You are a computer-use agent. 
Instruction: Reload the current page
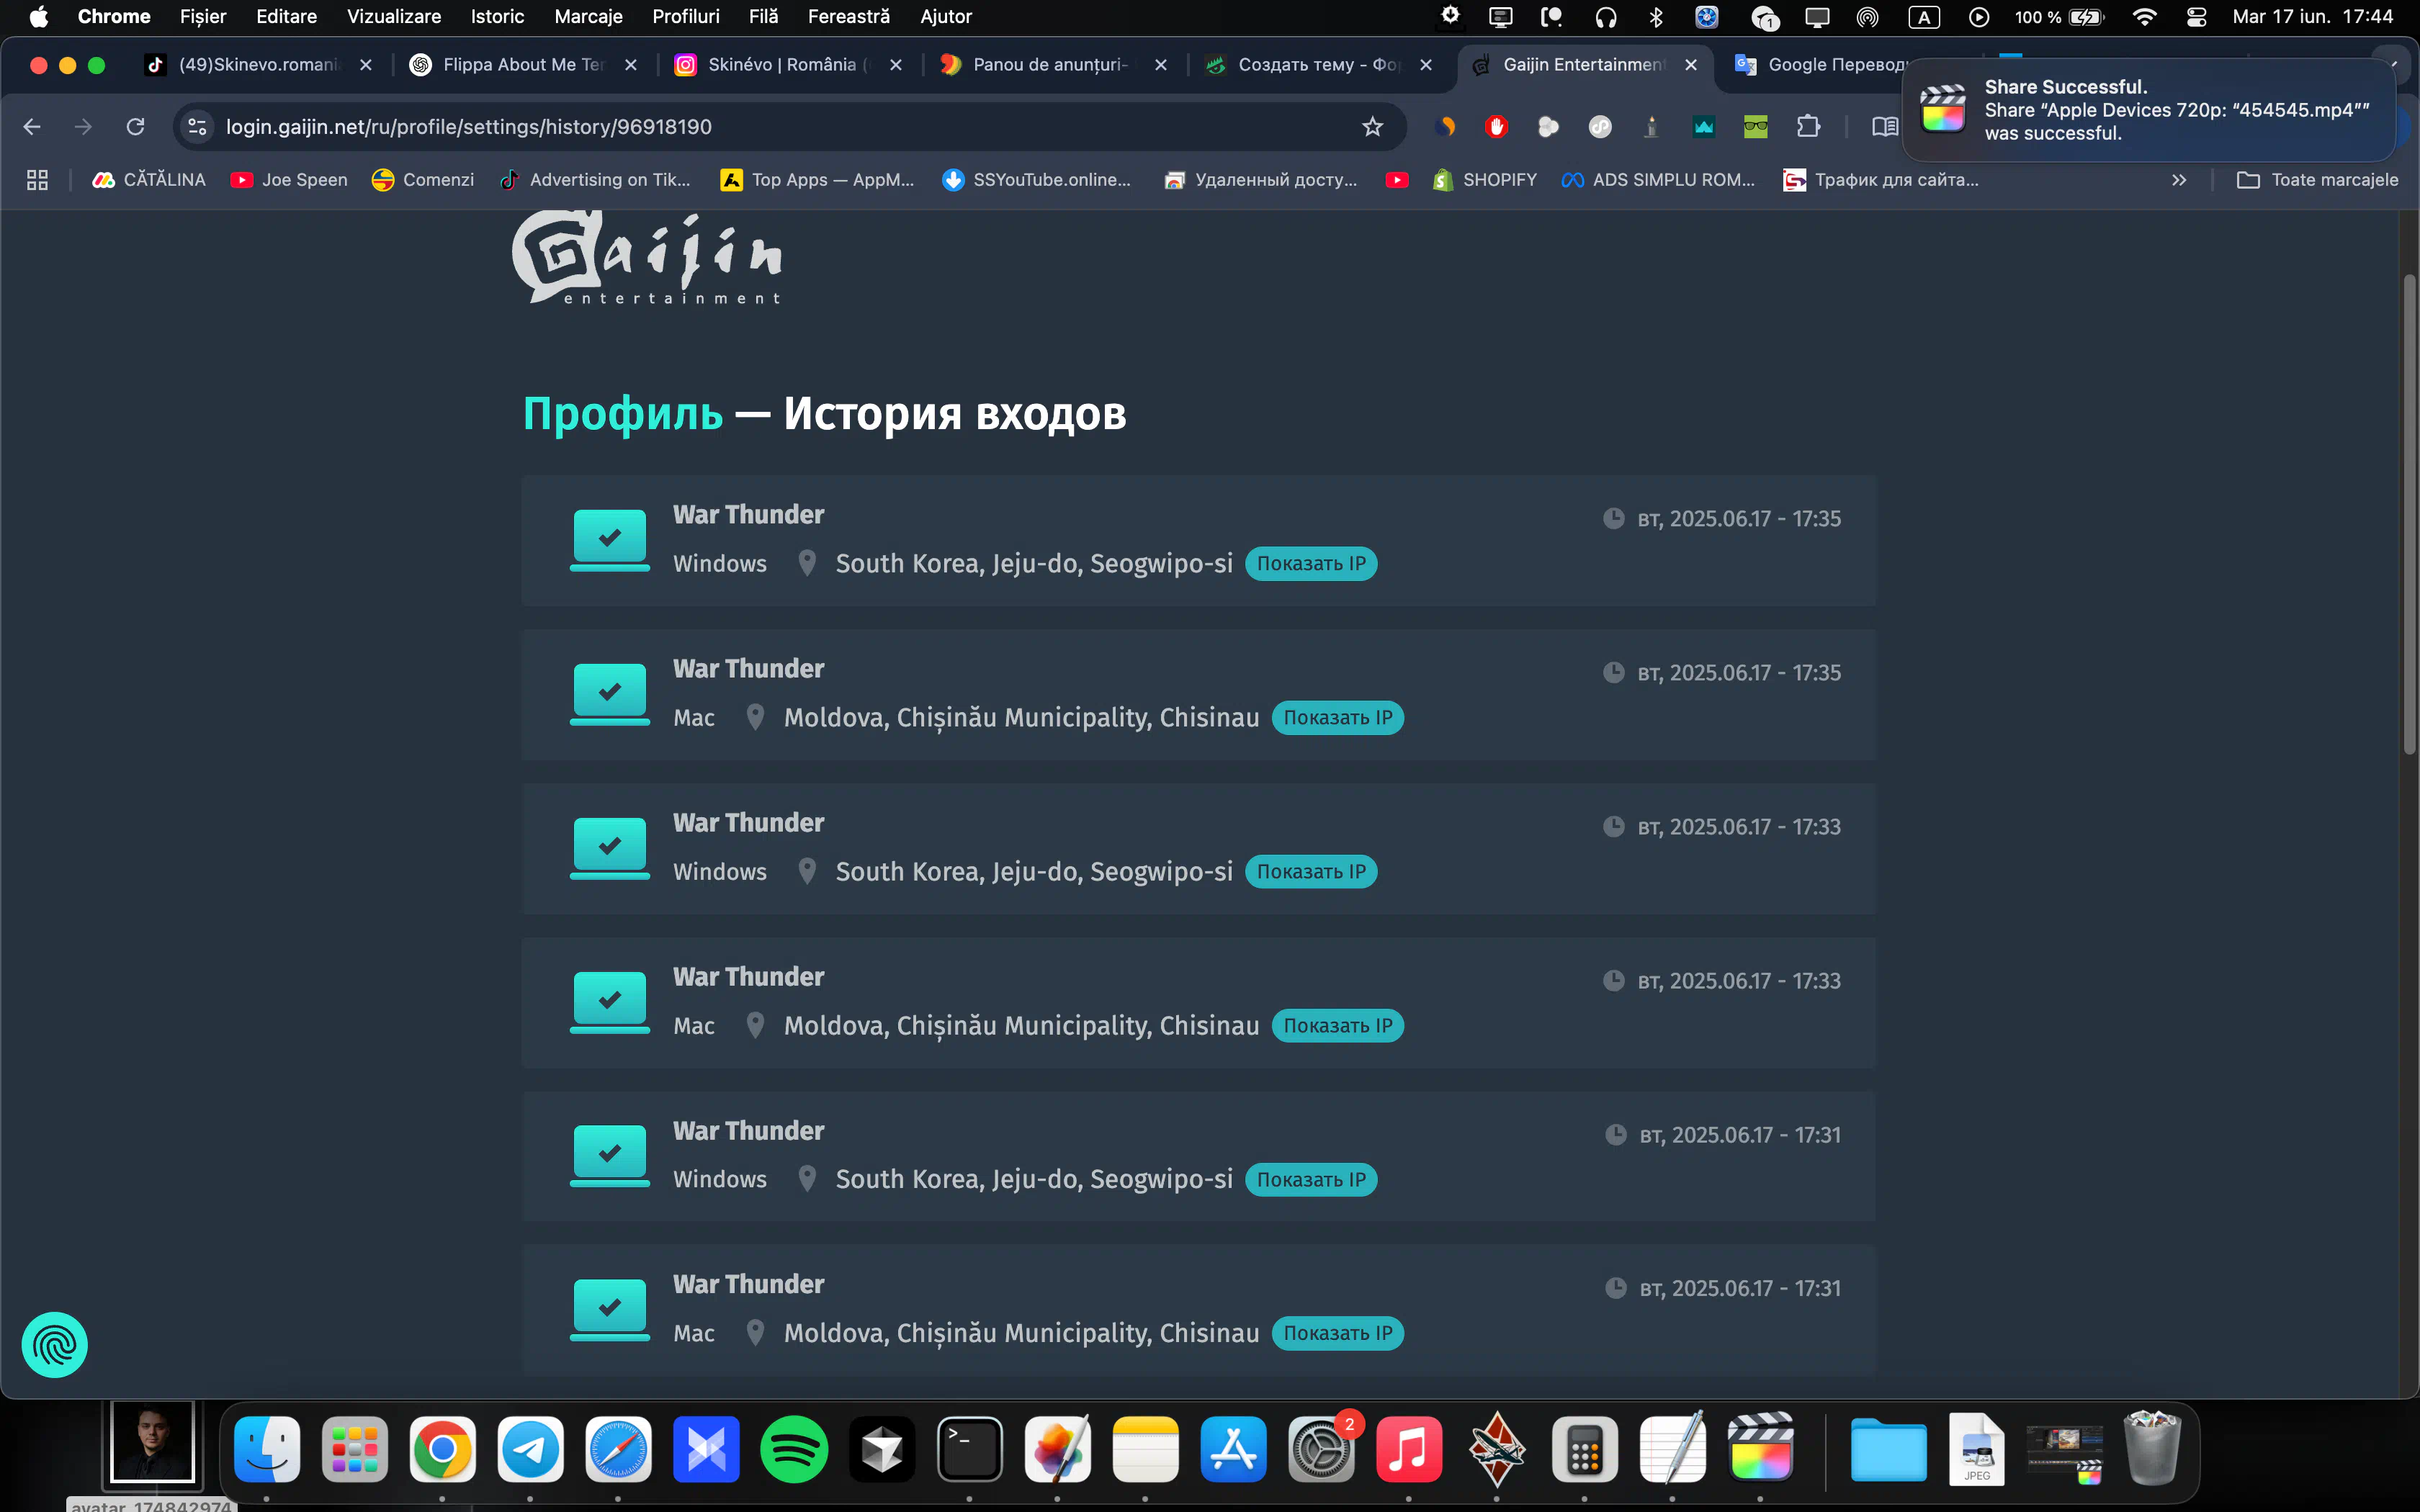point(135,127)
